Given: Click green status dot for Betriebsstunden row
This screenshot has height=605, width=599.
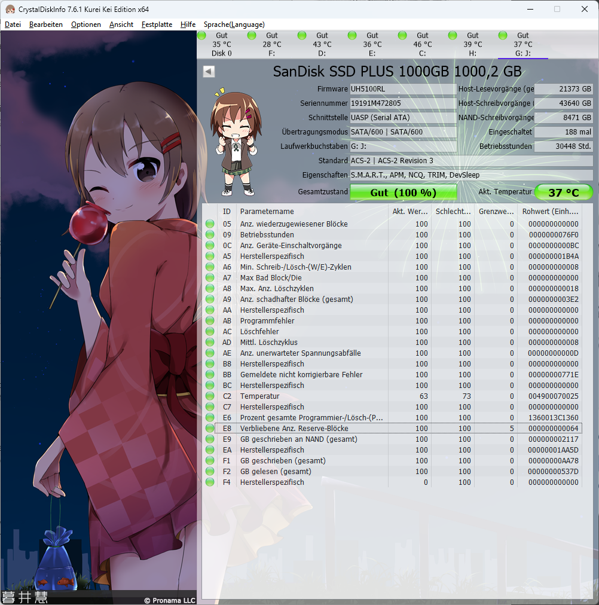Looking at the screenshot, I should (x=210, y=234).
